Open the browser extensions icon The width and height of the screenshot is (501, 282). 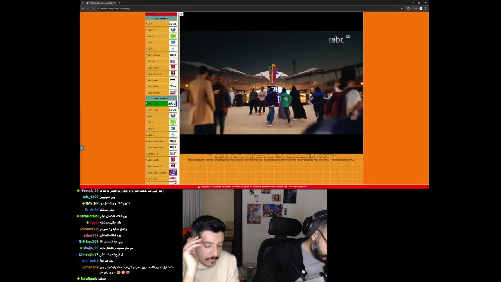[x=408, y=9]
